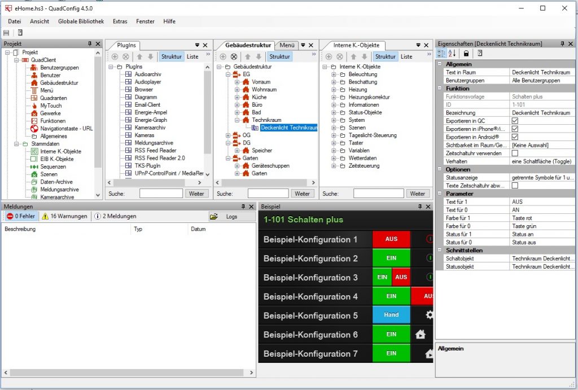Select Navigationstaste - URL entry

[x=67, y=129]
